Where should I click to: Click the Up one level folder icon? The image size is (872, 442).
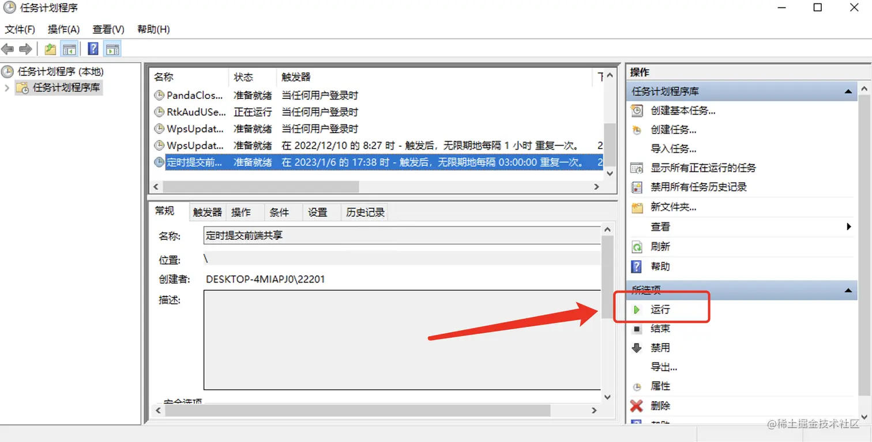pyautogui.click(x=50, y=49)
